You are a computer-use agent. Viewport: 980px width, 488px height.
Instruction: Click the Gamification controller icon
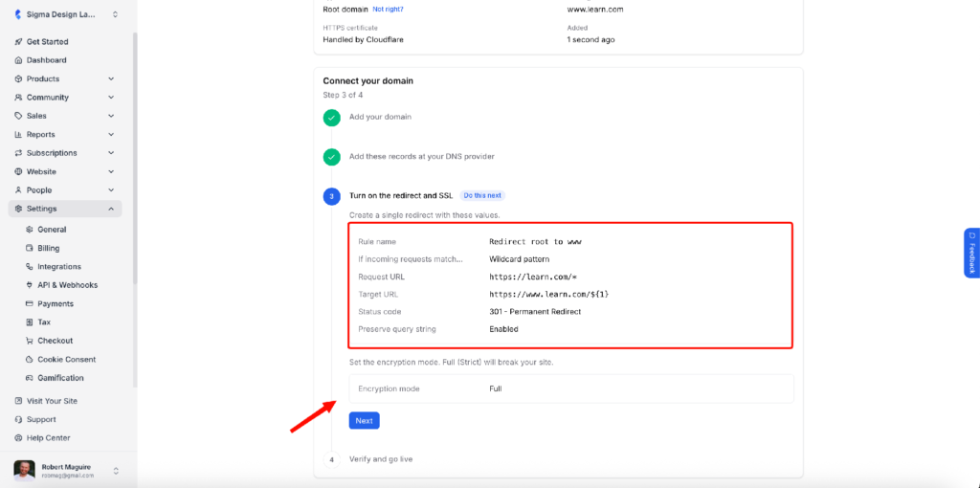29,378
